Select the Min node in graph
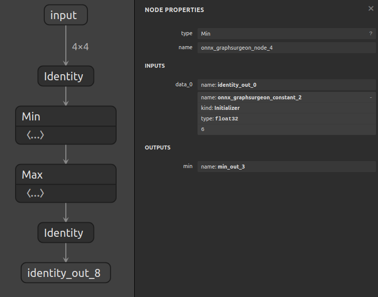 click(x=66, y=116)
